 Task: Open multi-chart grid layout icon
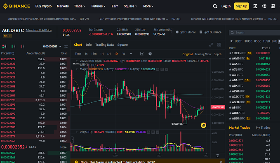point(219,45)
